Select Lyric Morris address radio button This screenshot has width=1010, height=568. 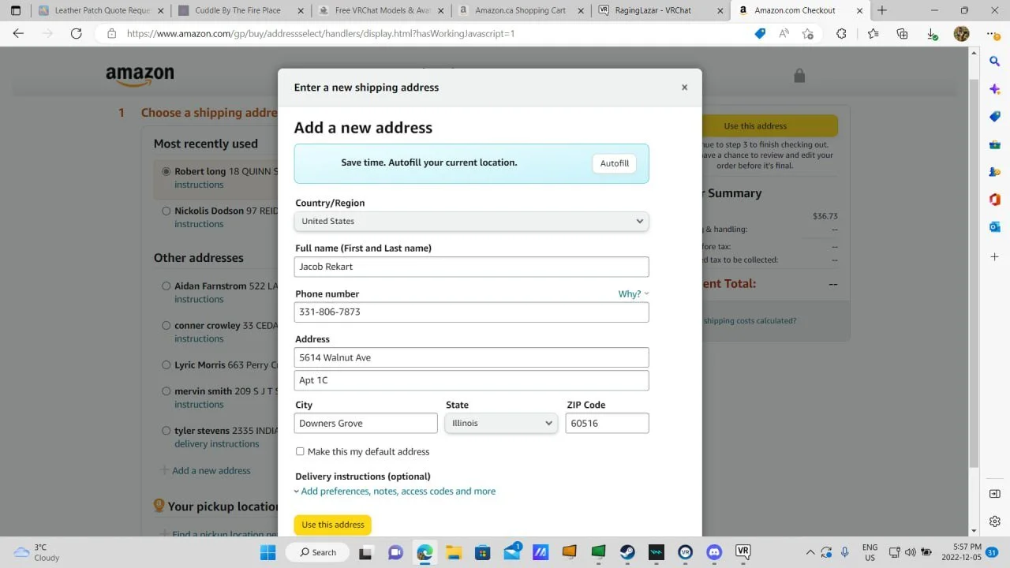(x=166, y=365)
